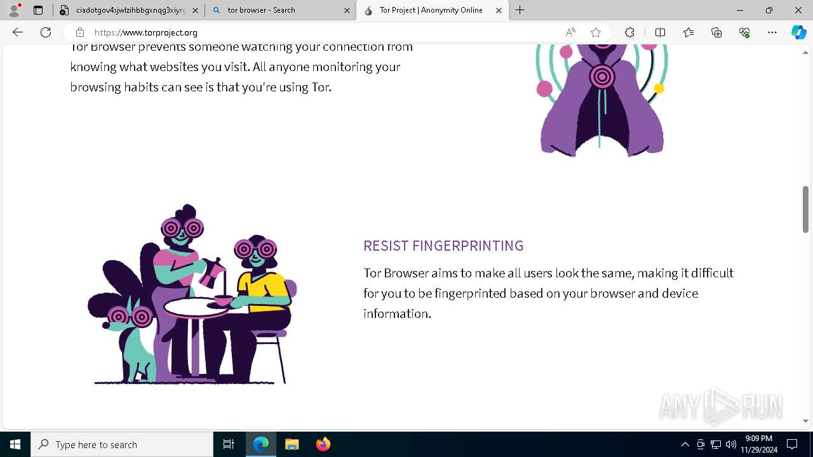Image resolution: width=813 pixels, height=457 pixels.
Task: Launch Firefox from taskbar
Action: tap(323, 444)
